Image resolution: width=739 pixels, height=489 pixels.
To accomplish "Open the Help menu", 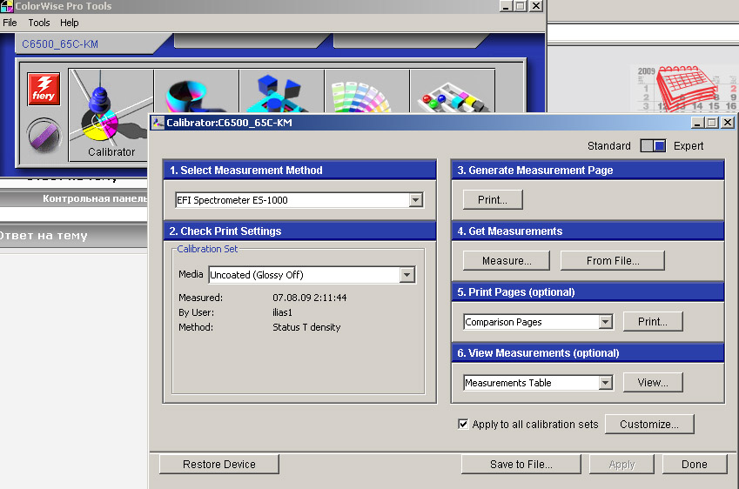I will [70, 23].
